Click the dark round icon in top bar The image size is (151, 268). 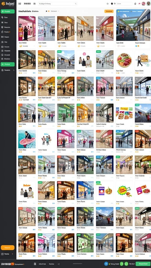112,4
